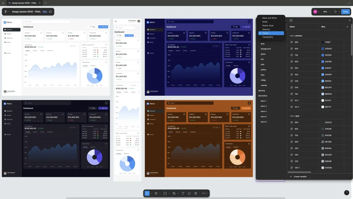Expand the Move tool options chevron
The image size is (353, 199).
(151, 193)
